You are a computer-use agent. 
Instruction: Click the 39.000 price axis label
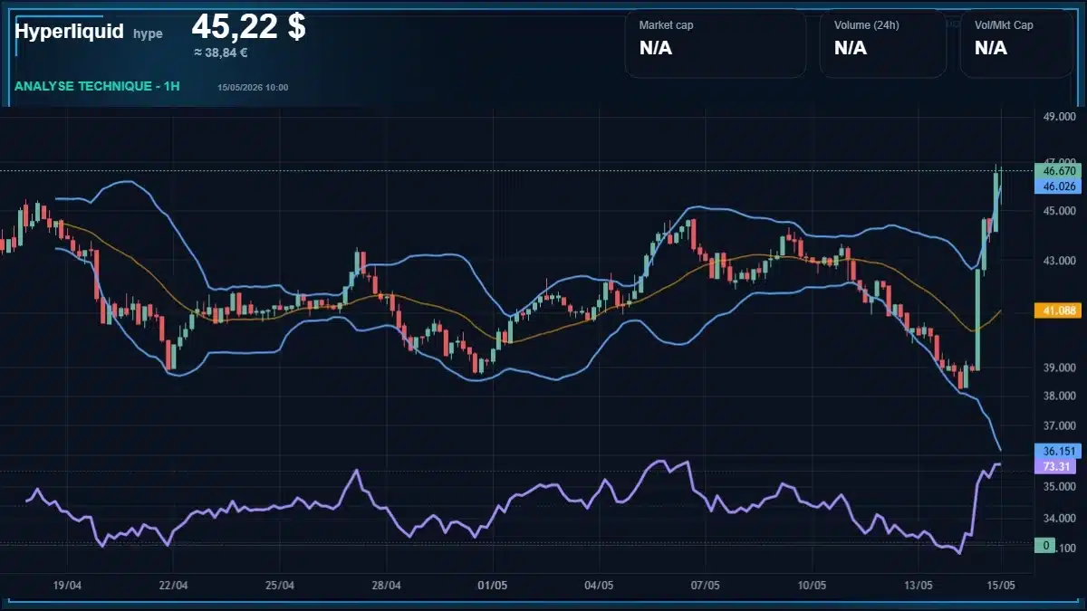pos(1059,368)
